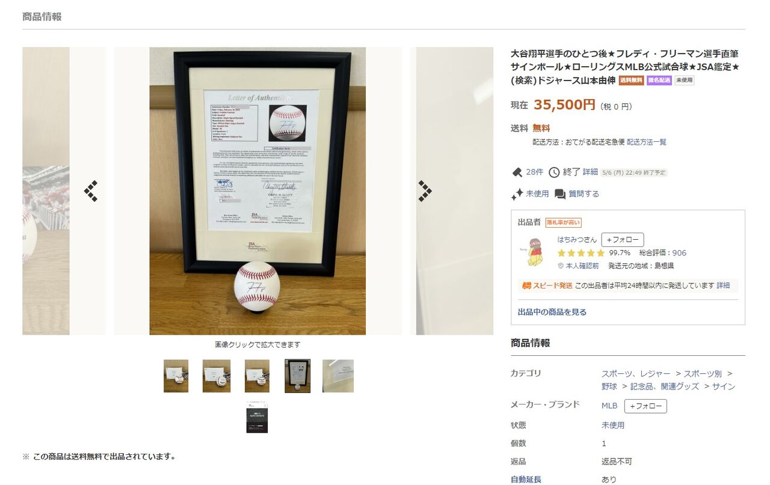Open 詳細 for speed shipping info
The width and height of the screenshot is (770, 485).
click(723, 285)
